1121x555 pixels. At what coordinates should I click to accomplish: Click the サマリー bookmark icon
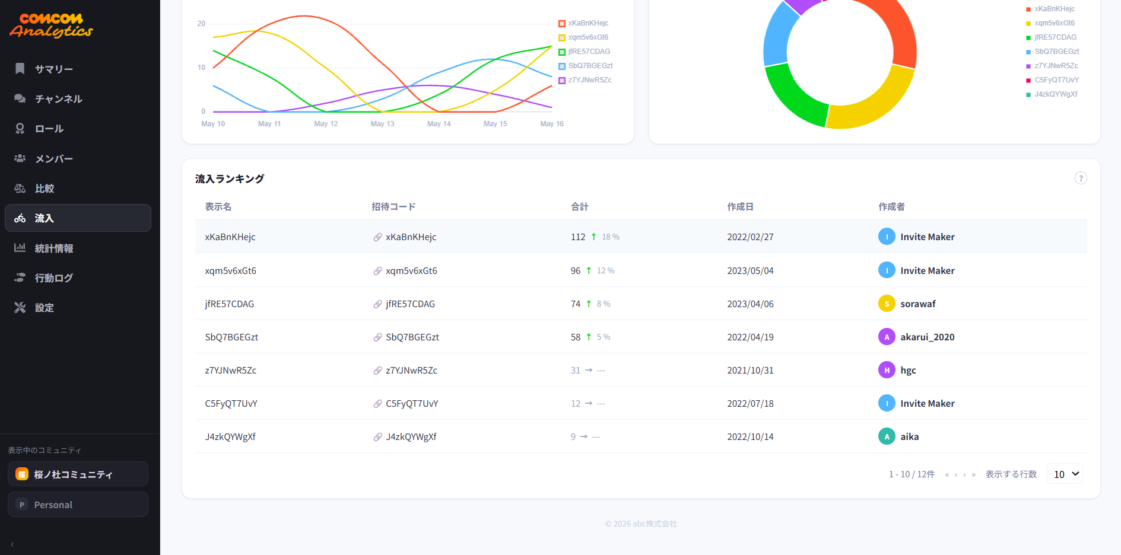[x=20, y=69]
